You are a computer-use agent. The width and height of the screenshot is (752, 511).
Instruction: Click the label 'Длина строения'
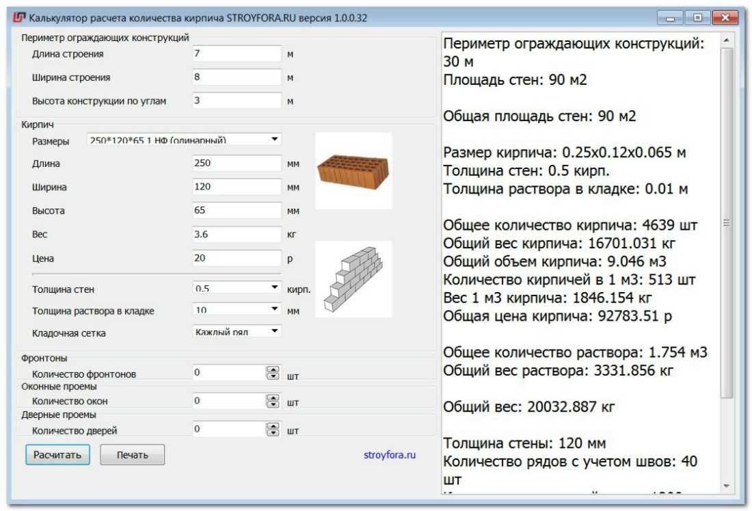pos(68,54)
